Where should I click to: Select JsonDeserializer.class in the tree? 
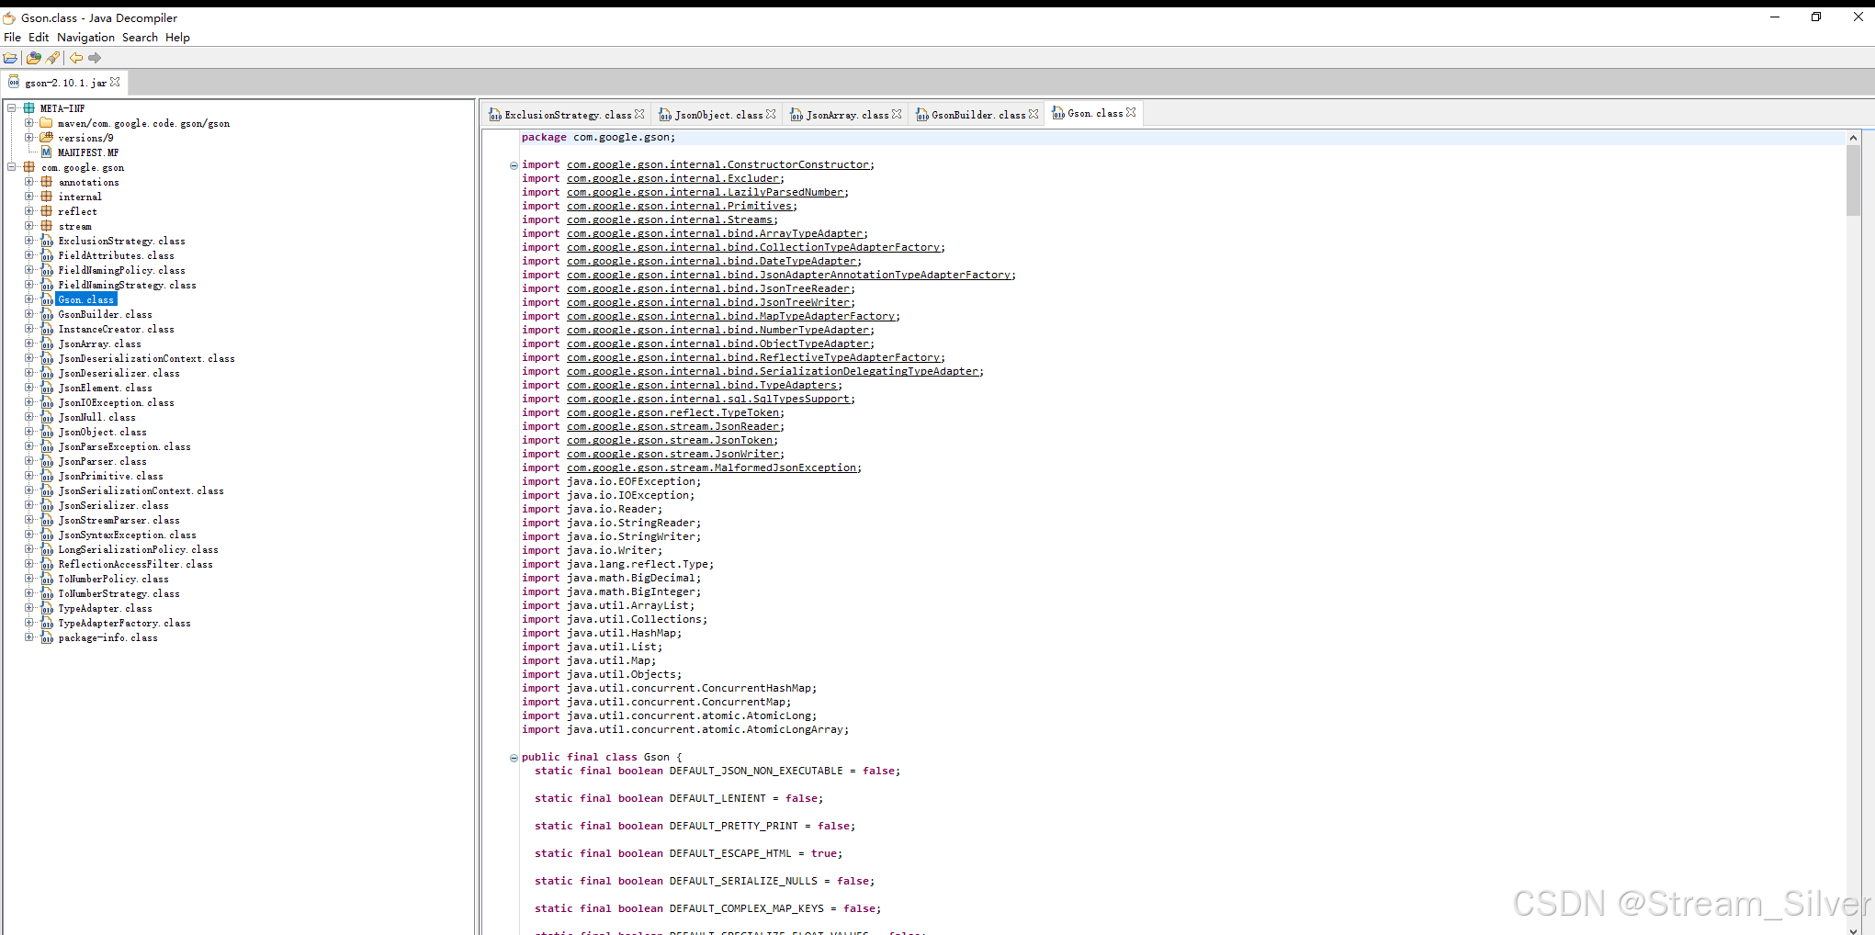pyautogui.click(x=119, y=373)
